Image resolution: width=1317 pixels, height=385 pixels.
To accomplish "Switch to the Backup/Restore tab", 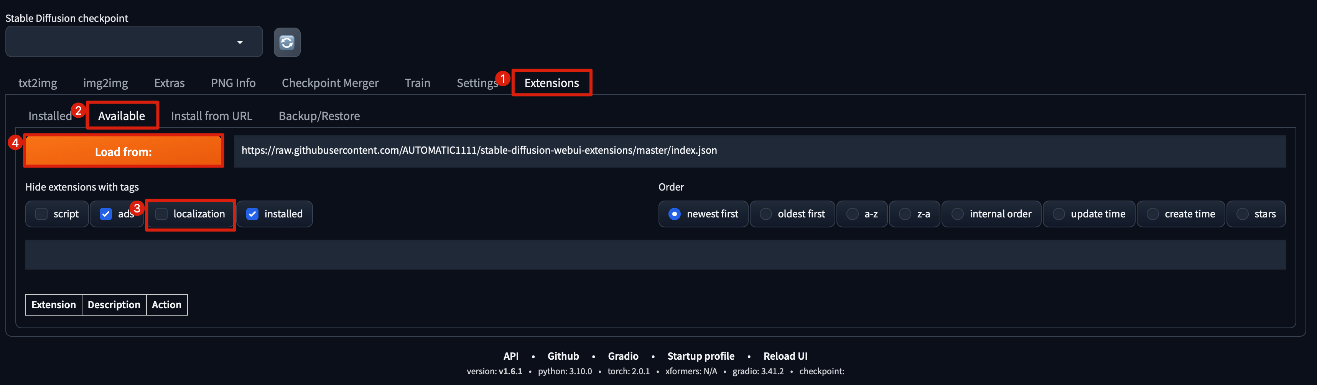I will (319, 116).
